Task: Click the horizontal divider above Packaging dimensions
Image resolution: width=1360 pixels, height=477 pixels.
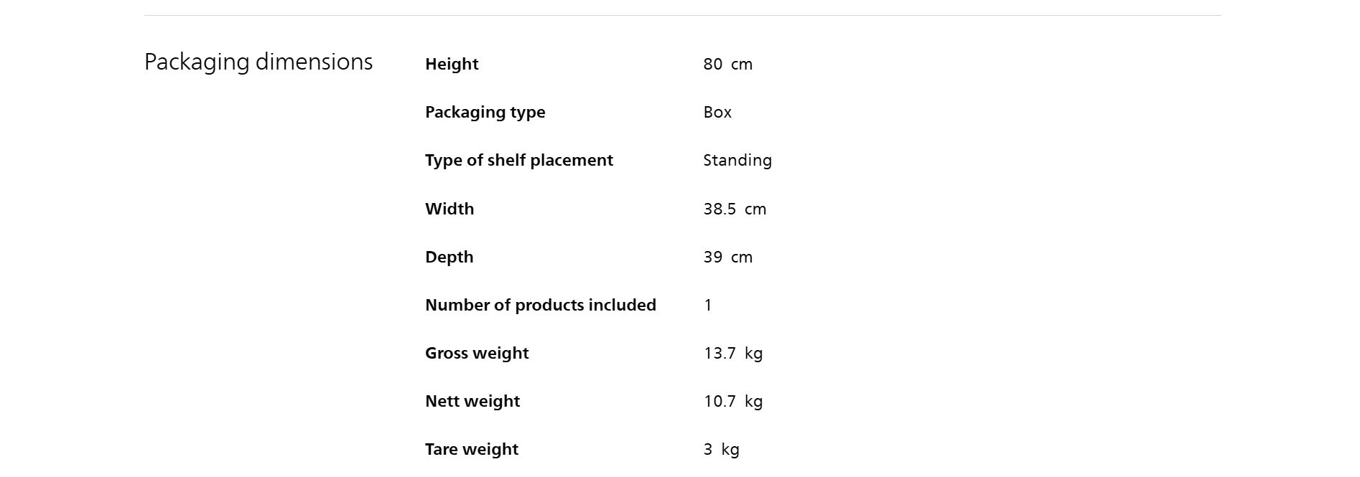Action: [x=682, y=15]
